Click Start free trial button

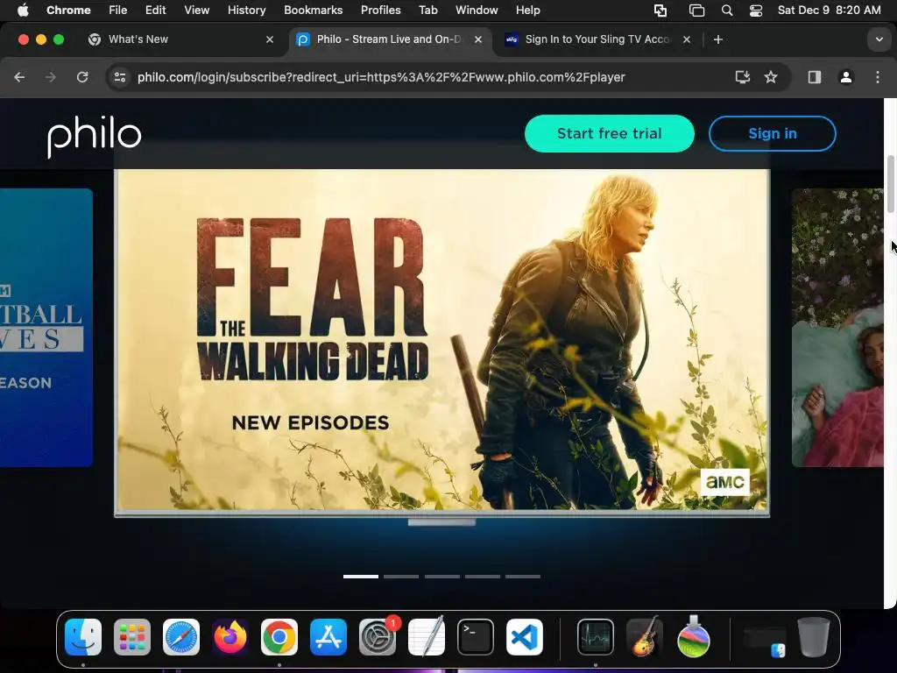pyautogui.click(x=610, y=133)
